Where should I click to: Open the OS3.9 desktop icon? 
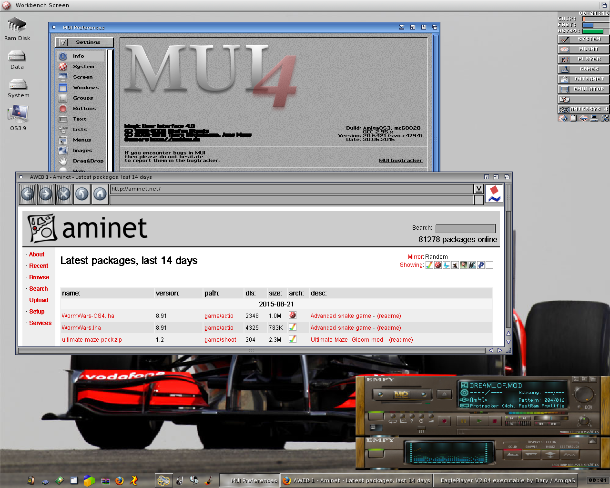coord(18,114)
